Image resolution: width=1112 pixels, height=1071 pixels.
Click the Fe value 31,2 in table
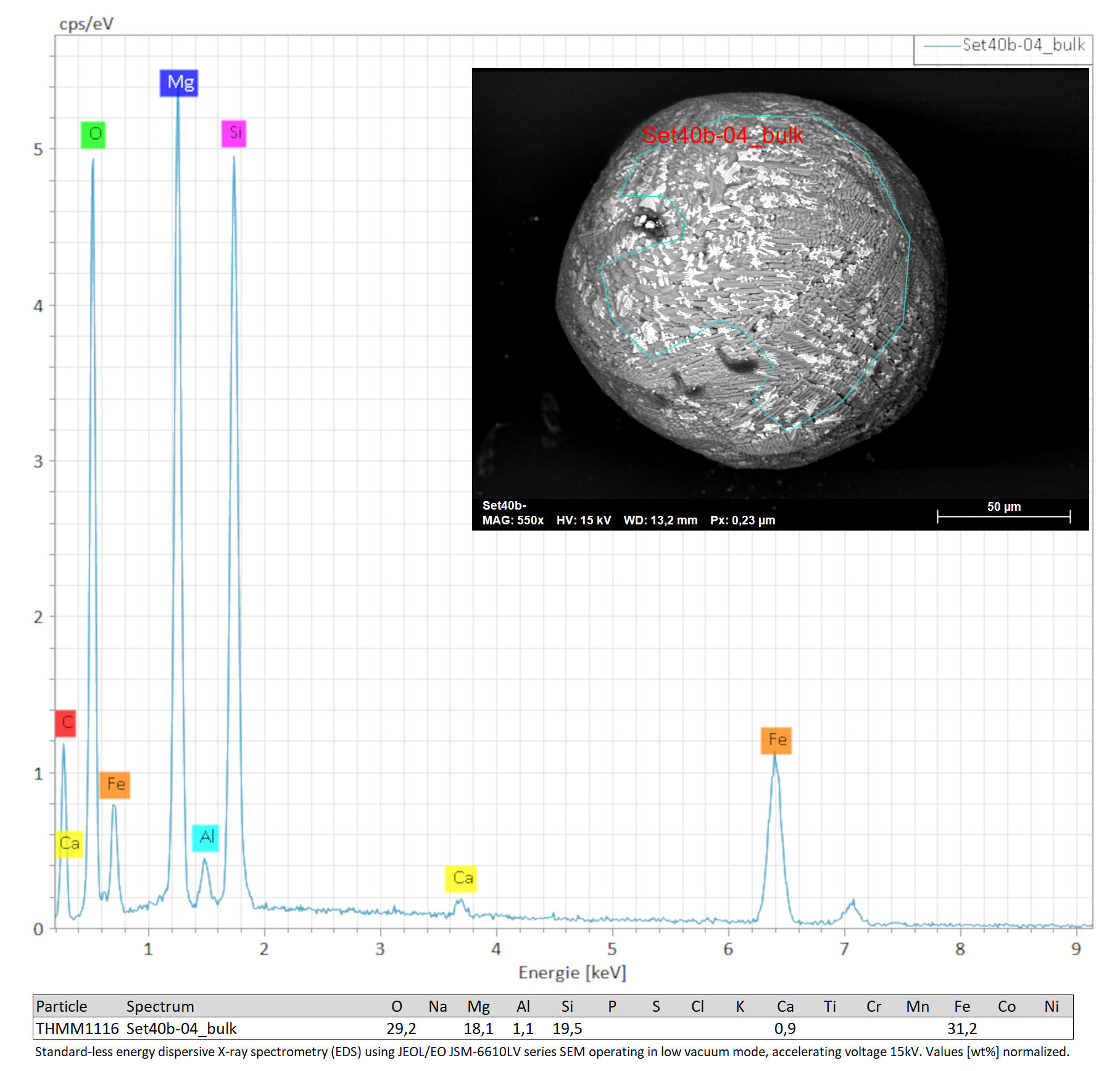tap(962, 1029)
